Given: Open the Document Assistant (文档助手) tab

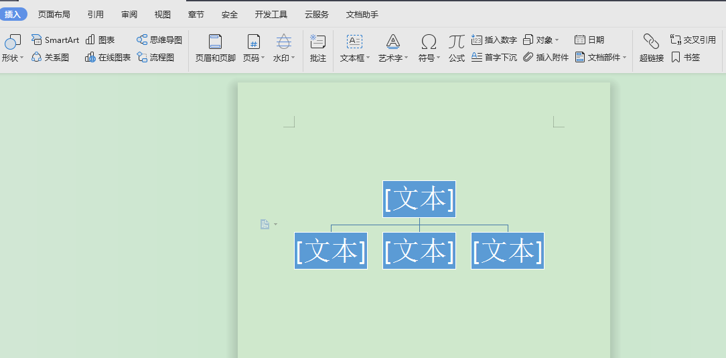Looking at the screenshot, I should [362, 14].
